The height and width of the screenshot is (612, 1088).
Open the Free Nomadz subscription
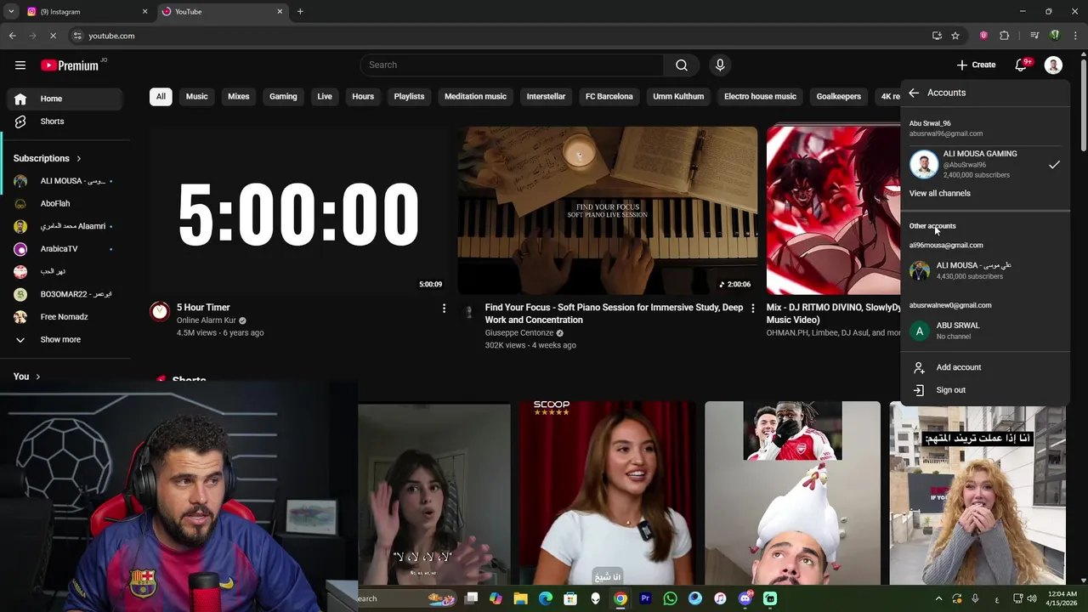[x=65, y=317]
